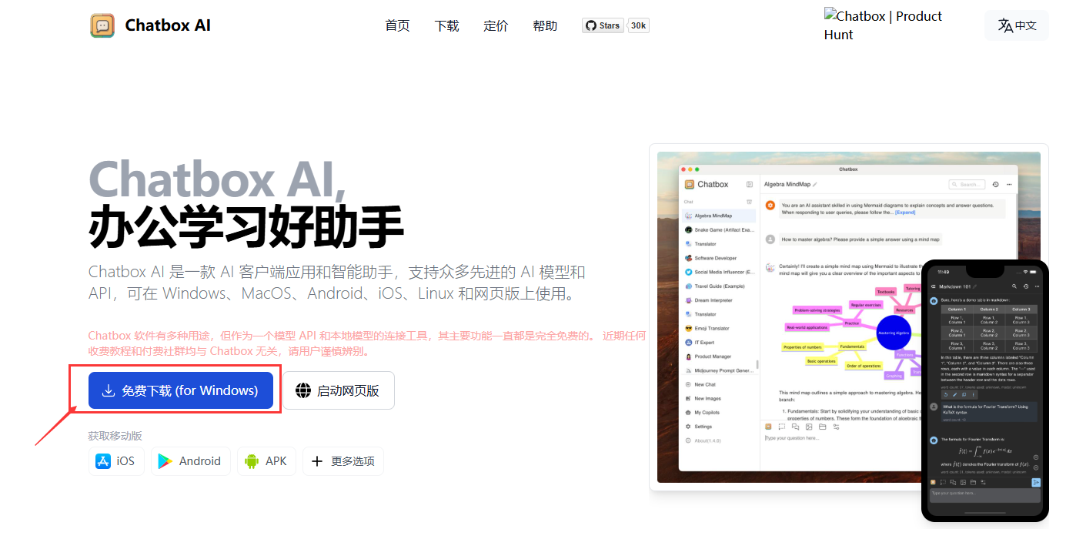Click folder icon above desktop input
1066x549 pixels.
pyautogui.click(x=823, y=427)
